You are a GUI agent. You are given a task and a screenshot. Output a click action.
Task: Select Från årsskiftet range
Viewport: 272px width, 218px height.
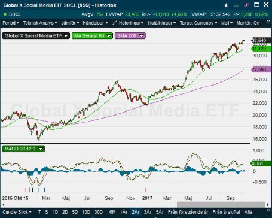pyautogui.click(x=227, y=212)
